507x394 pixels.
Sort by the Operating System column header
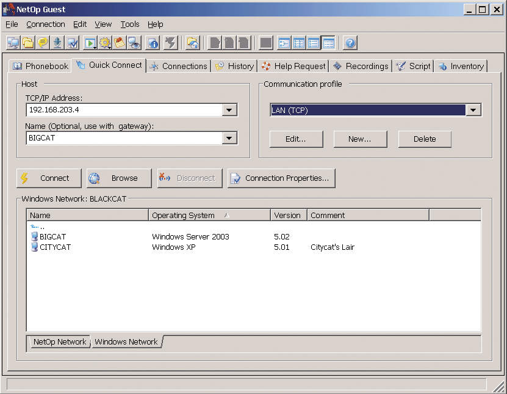[x=209, y=215]
